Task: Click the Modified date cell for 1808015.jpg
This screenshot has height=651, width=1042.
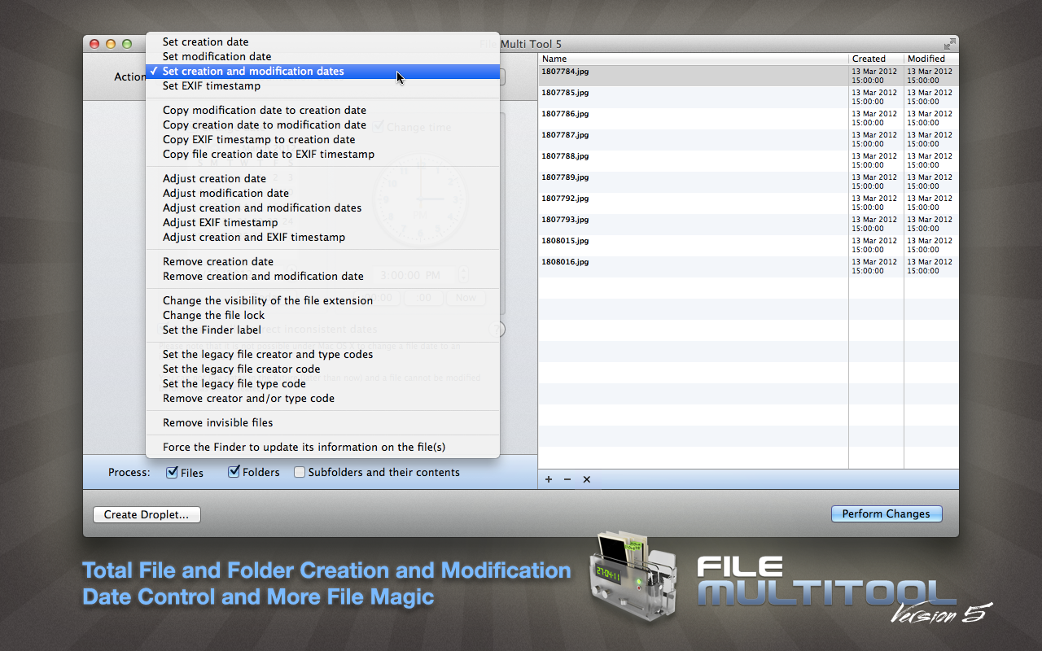Action: tap(930, 245)
